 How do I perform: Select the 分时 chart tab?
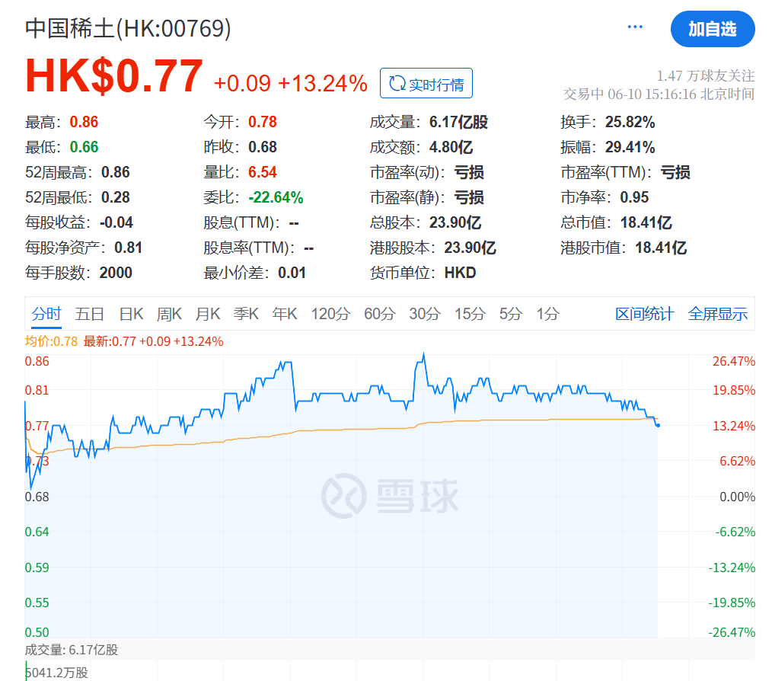pos(46,314)
